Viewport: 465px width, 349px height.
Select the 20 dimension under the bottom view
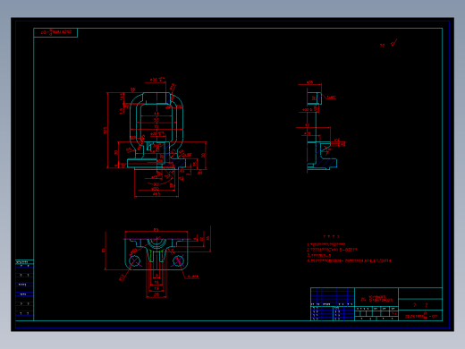[156, 295]
